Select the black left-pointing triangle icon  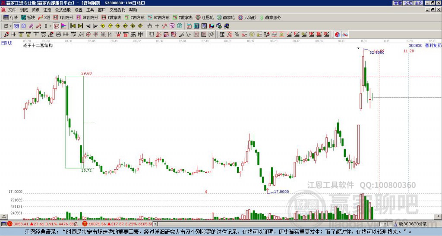[88, 26]
